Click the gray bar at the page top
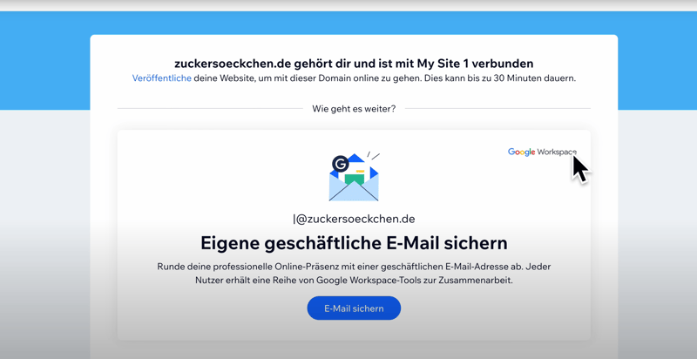This screenshot has height=359, width=697. click(x=348, y=4)
